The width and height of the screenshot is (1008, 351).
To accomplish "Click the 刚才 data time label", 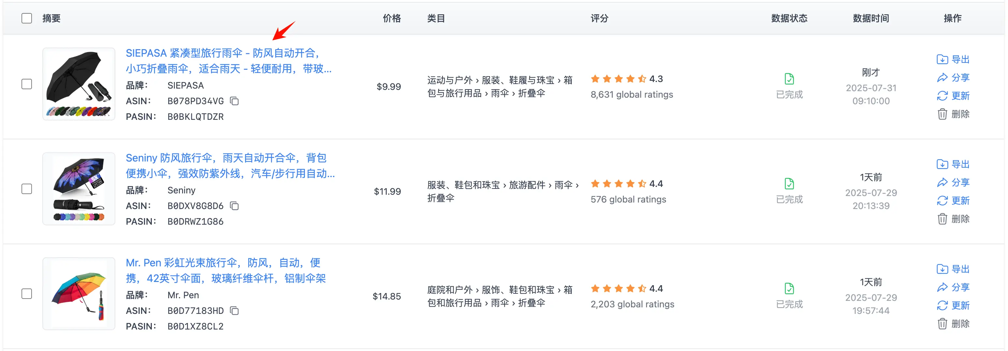I will [x=871, y=72].
